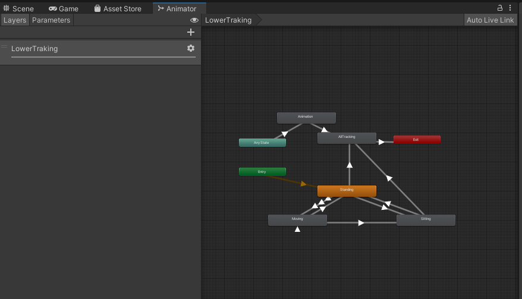Click the LowerTraking breadcrumb
Viewport: 522px width, 299px height.
pos(228,20)
